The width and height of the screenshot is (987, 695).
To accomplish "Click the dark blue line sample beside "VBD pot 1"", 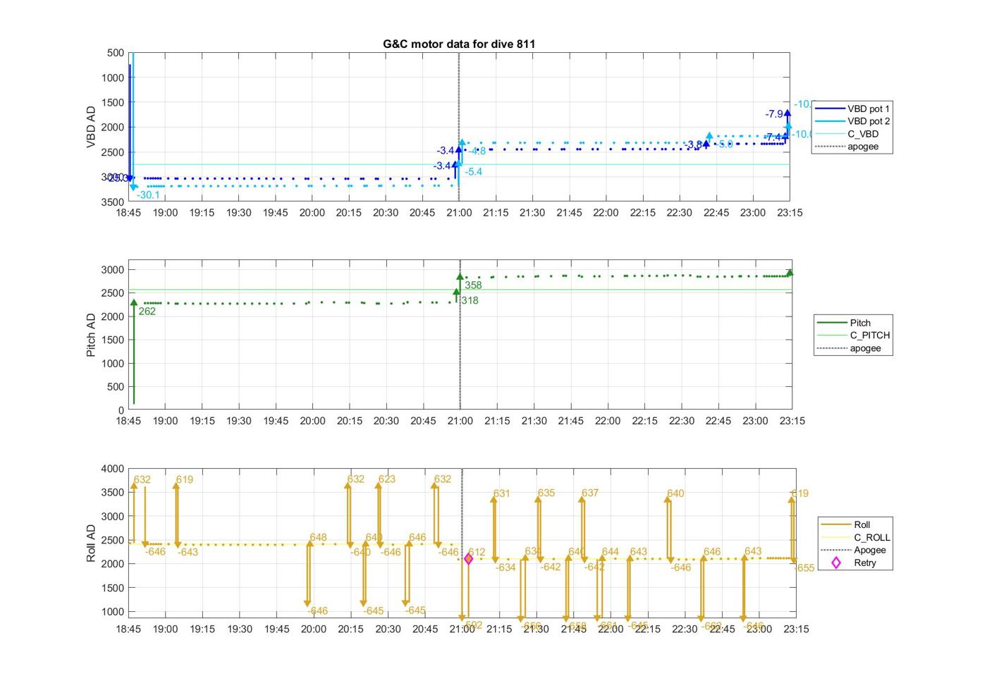I will pyautogui.click(x=830, y=109).
